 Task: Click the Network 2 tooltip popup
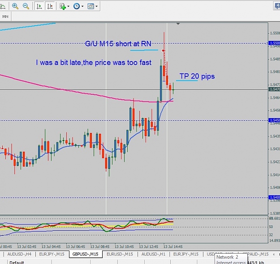pos(231,259)
